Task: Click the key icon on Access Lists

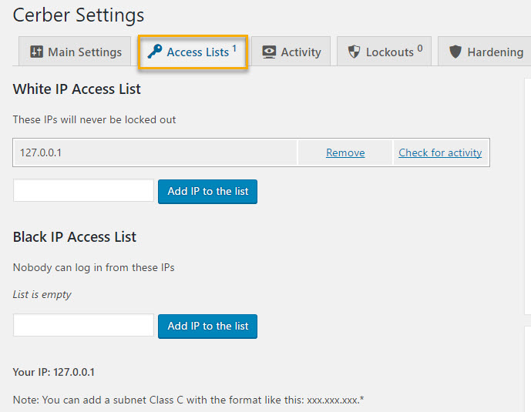Action: 155,52
